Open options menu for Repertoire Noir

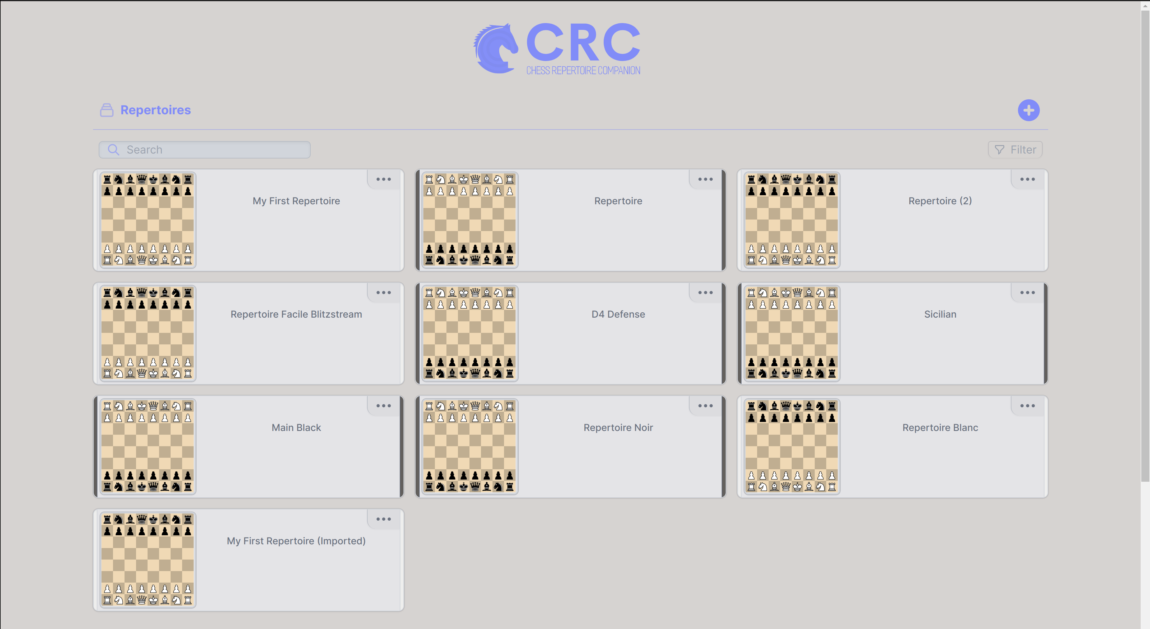pos(705,406)
